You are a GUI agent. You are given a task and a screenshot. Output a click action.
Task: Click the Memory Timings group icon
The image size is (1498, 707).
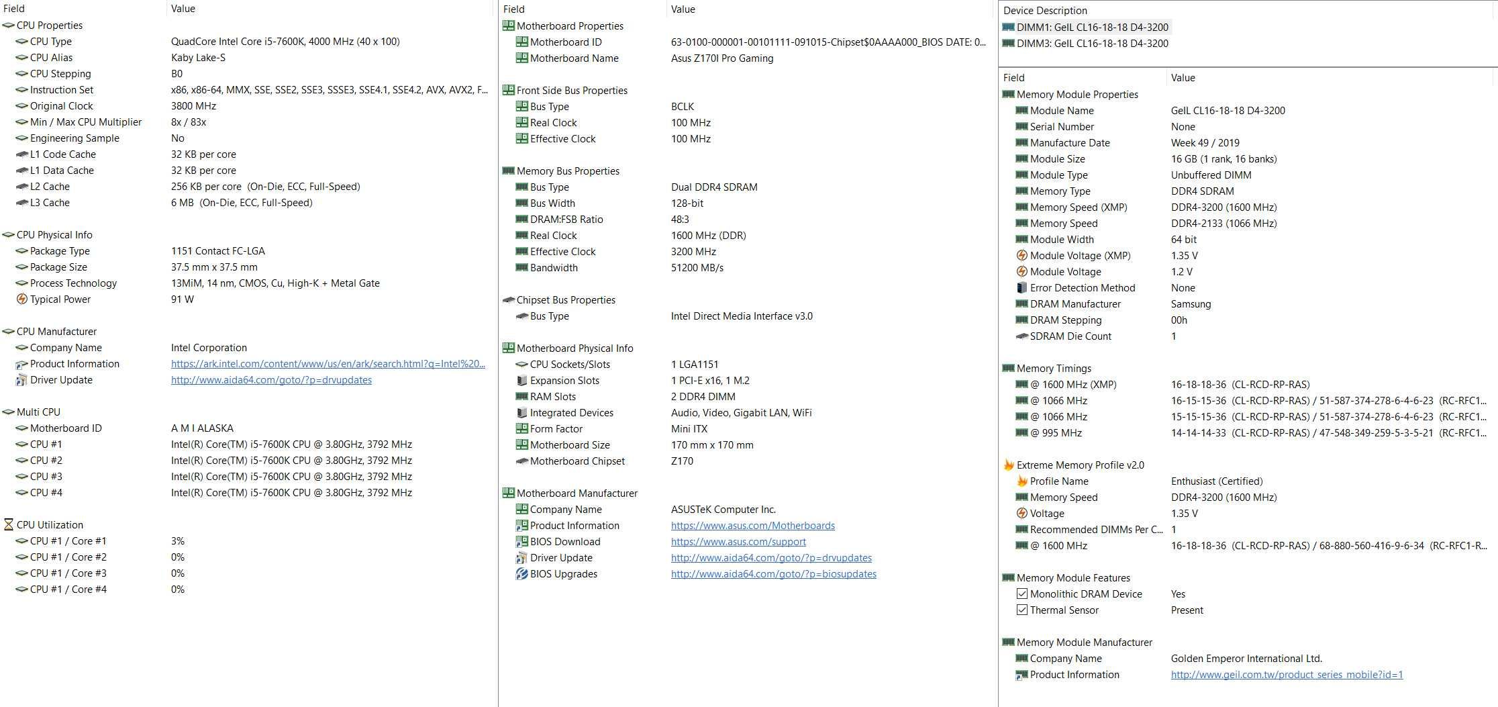[1008, 368]
